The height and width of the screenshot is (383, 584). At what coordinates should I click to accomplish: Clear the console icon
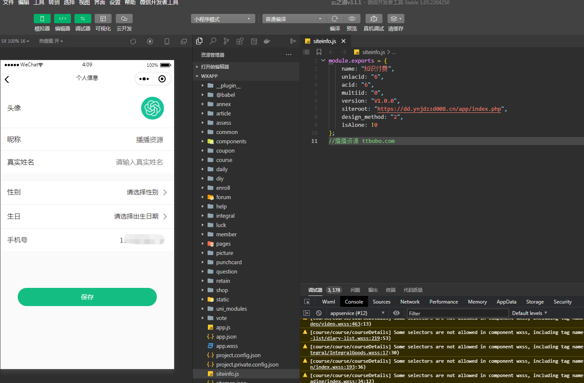coord(319,313)
